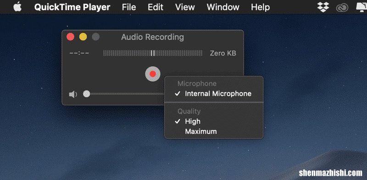Click the 'Microphone' section header
This screenshot has width=367, height=180.
coord(197,83)
